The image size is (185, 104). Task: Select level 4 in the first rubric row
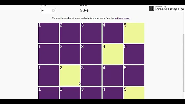pyautogui.click(x=113, y=33)
